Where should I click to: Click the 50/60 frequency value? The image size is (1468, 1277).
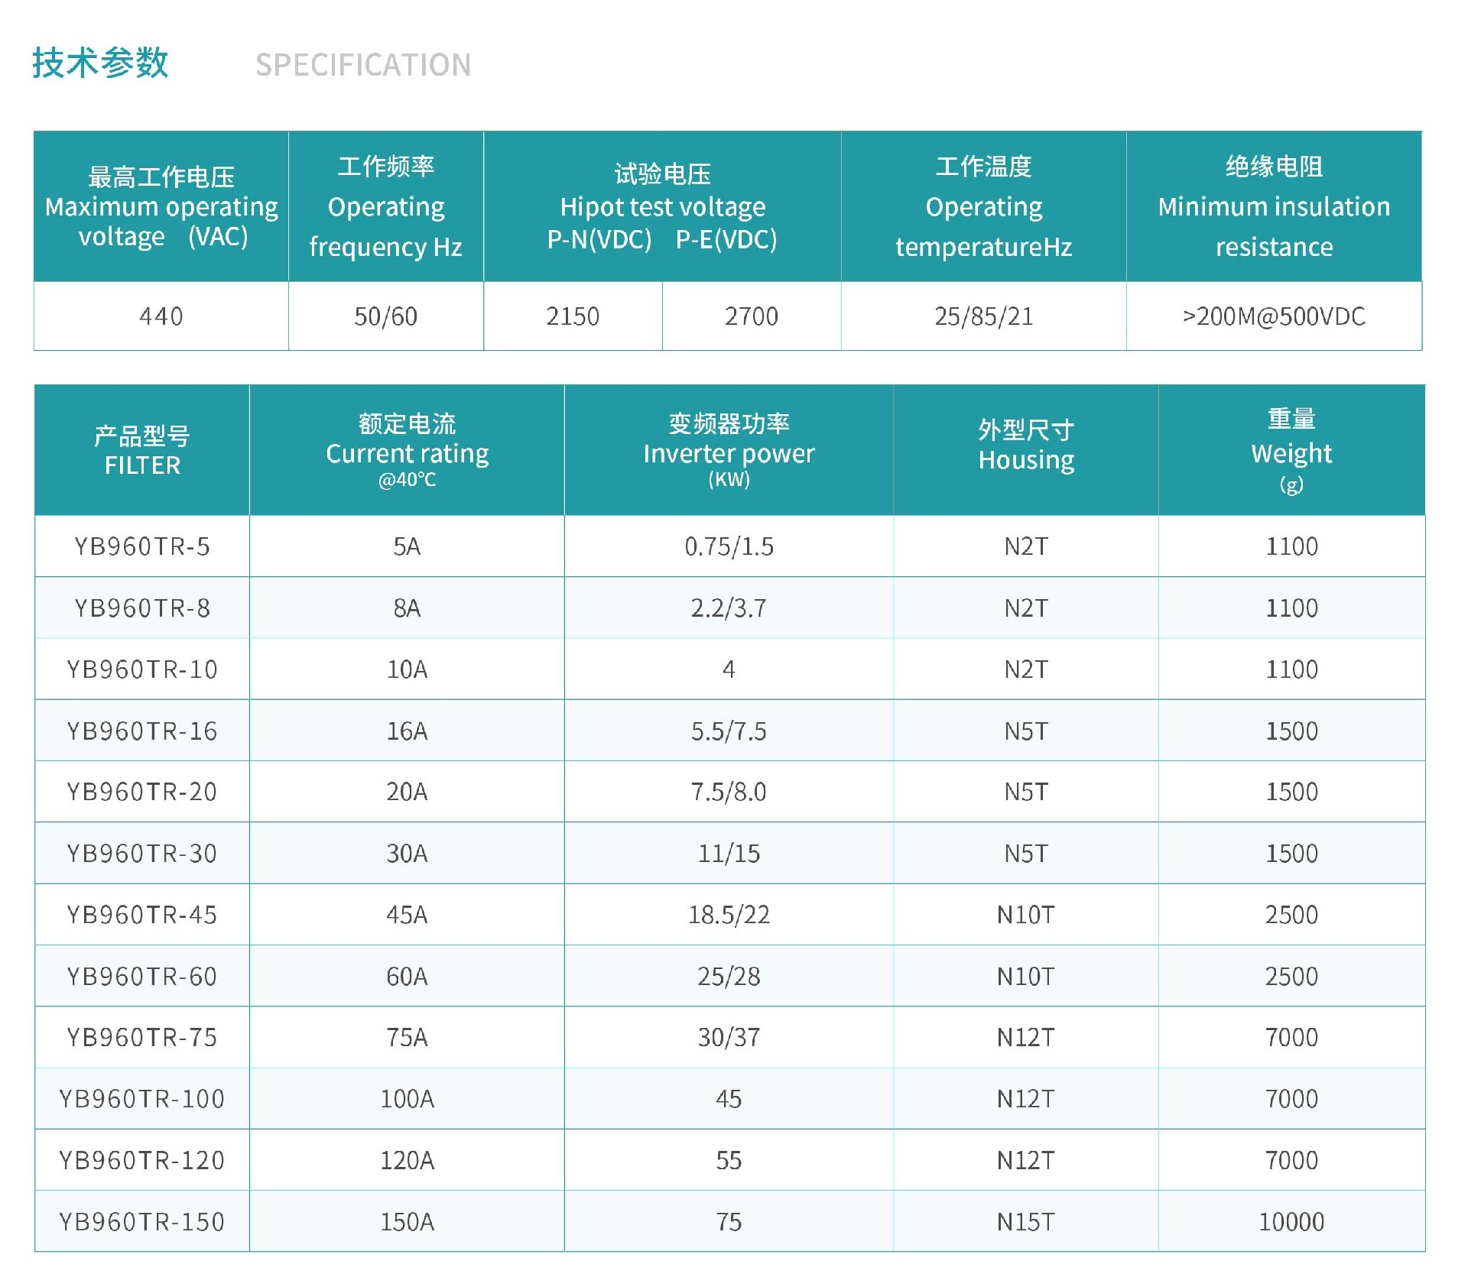386,316
